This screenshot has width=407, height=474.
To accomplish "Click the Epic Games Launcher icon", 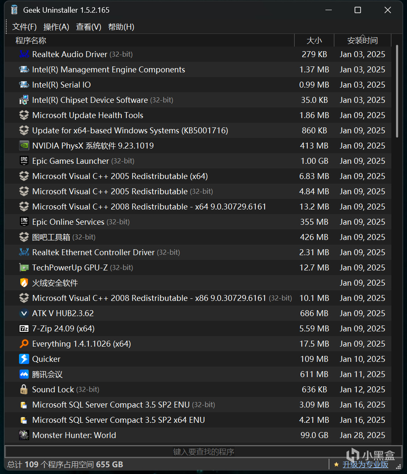I will (24, 161).
